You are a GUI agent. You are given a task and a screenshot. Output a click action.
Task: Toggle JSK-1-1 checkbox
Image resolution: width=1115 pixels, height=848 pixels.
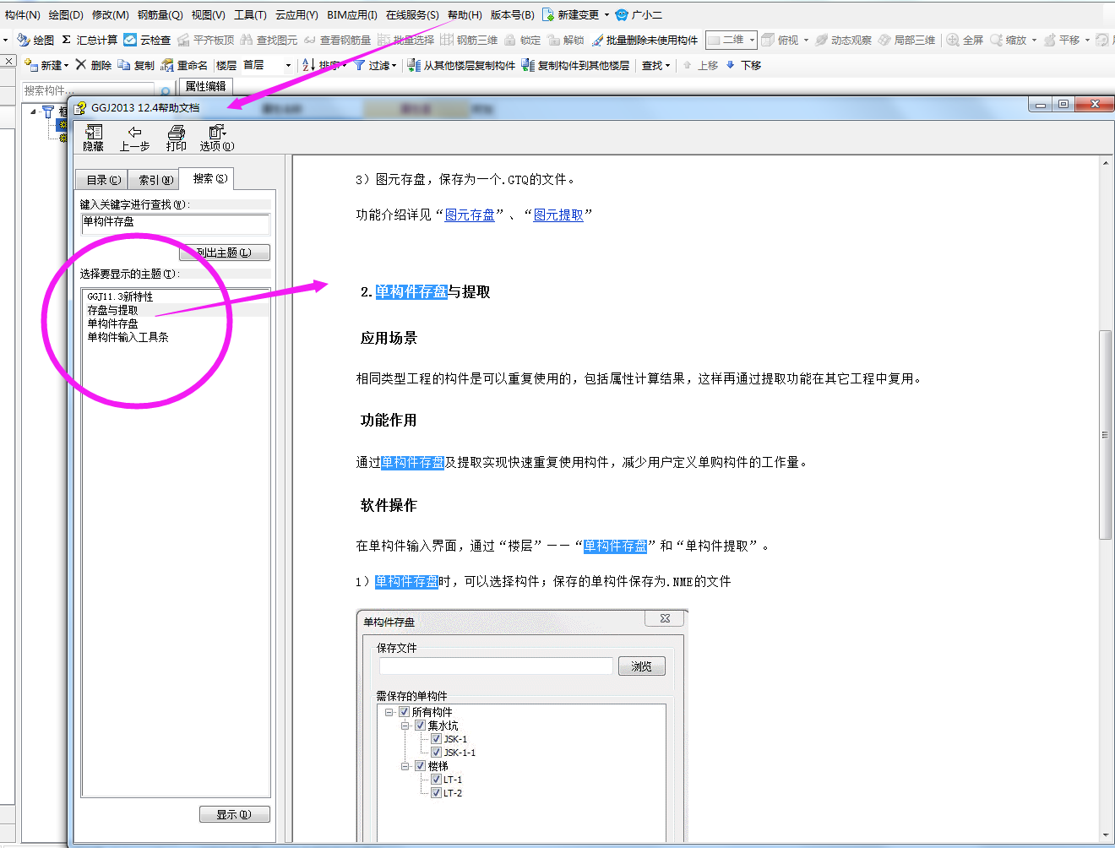pyautogui.click(x=436, y=753)
